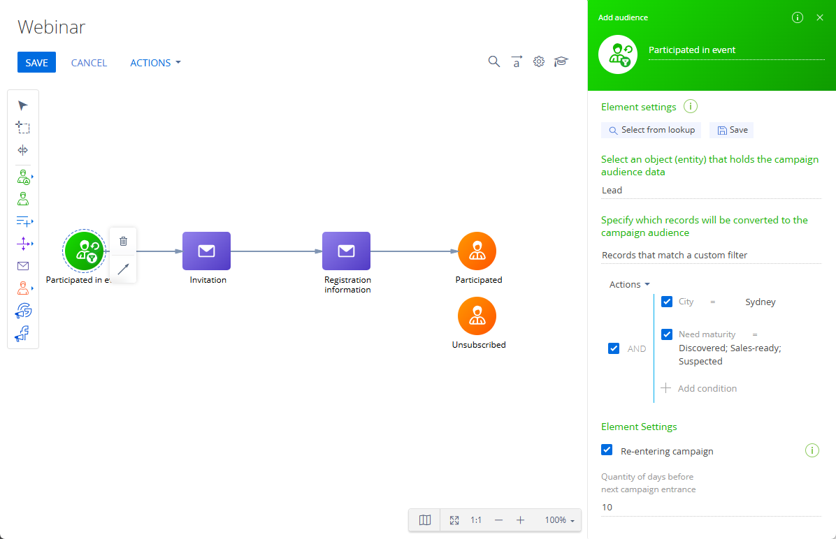This screenshot has height=539, width=836.
Task: Click the CANCEL button
Action: (89, 63)
